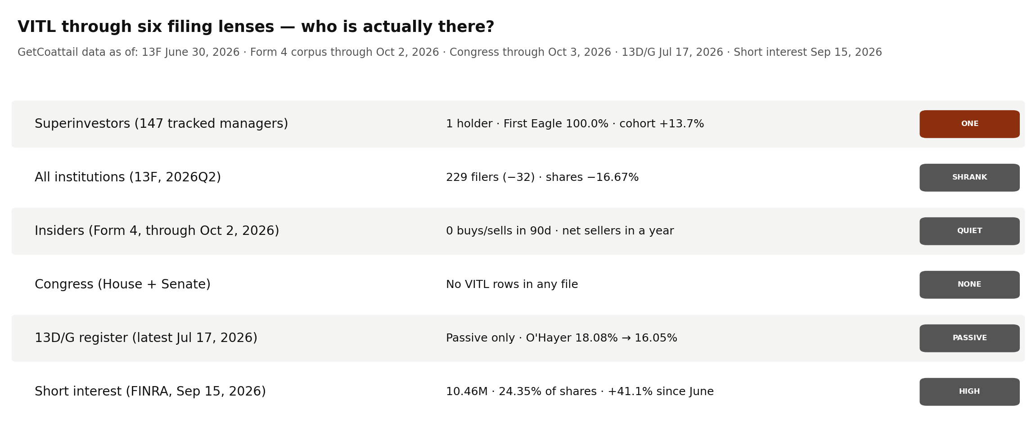
Task: Select the 13D/G register row label
Action: click(146, 338)
